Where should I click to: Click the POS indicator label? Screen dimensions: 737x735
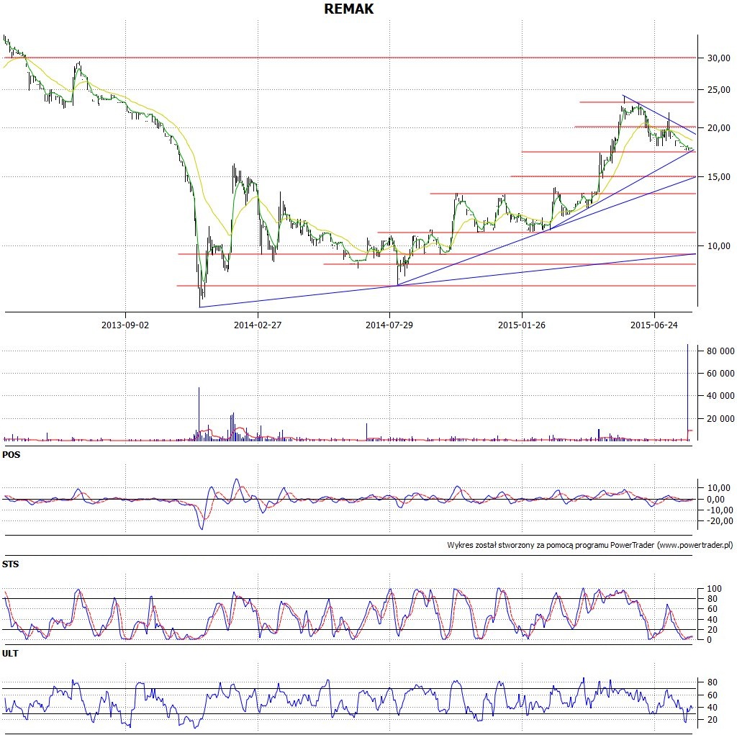click(x=12, y=455)
